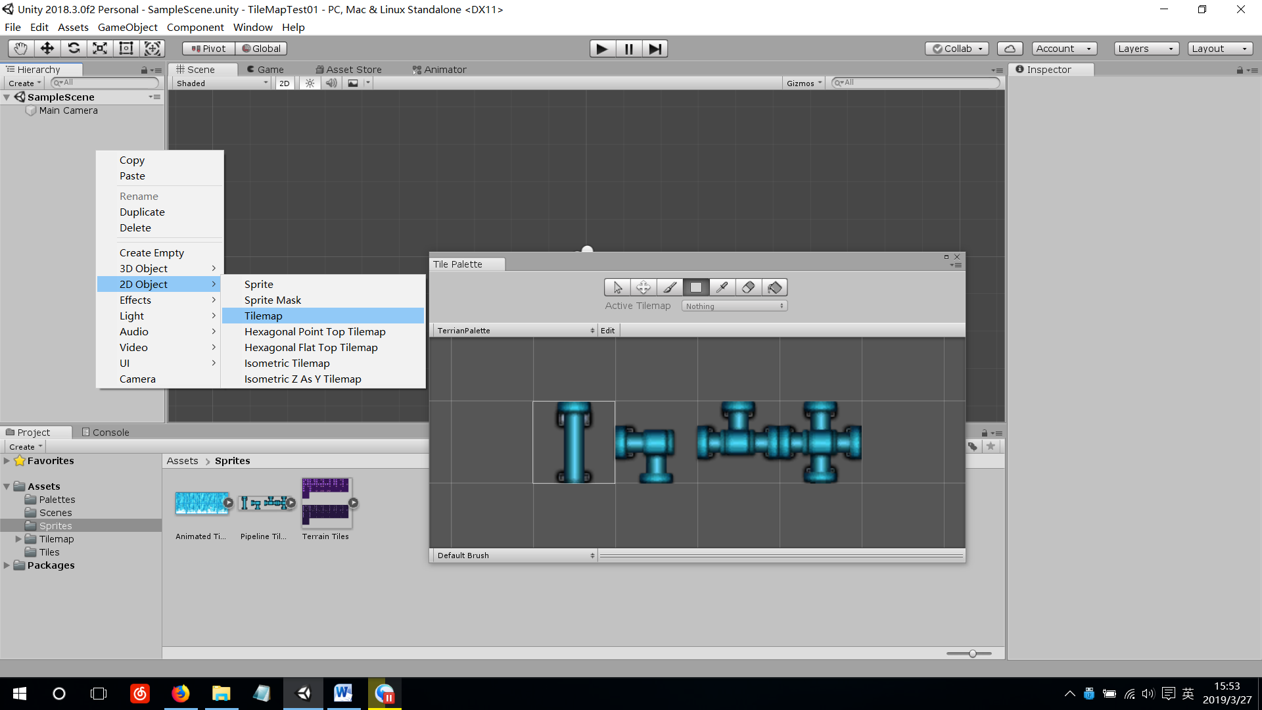Image resolution: width=1262 pixels, height=710 pixels.
Task: Select the paintbrush tool in Tile Palette
Action: [x=669, y=287]
